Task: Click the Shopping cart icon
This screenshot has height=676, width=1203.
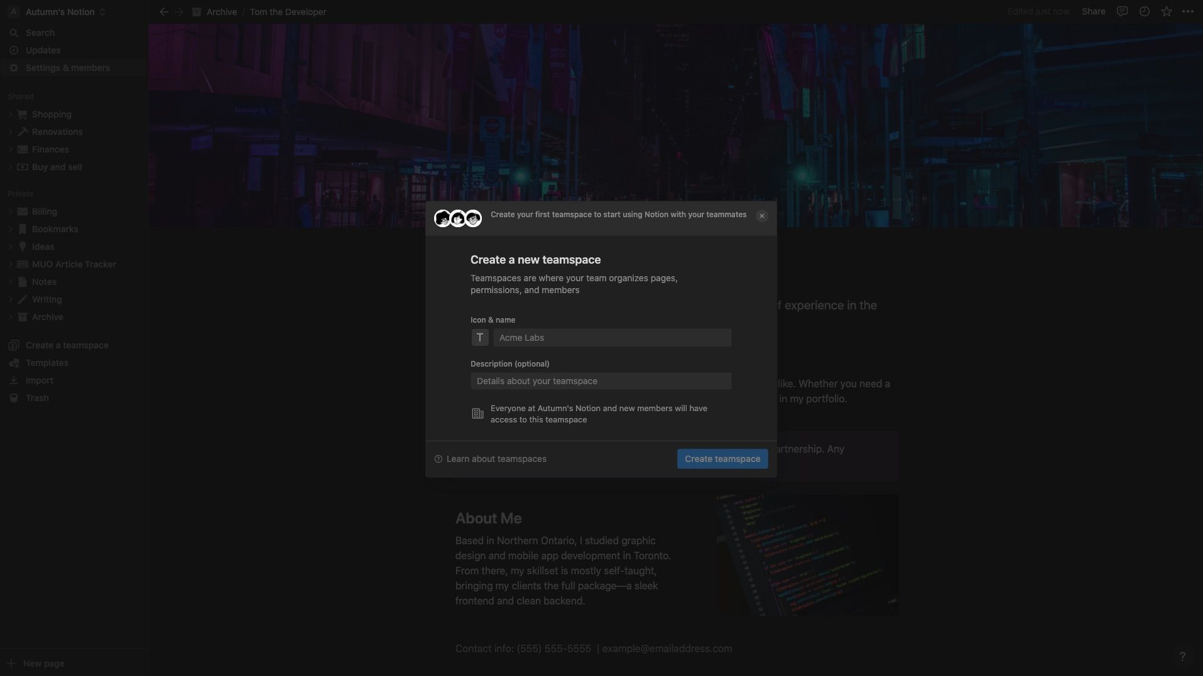Action: coord(23,114)
